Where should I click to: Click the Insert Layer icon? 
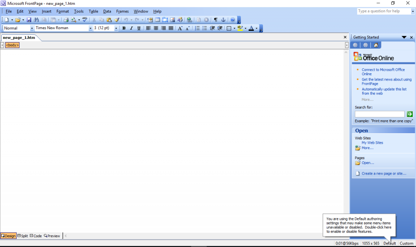(165, 20)
